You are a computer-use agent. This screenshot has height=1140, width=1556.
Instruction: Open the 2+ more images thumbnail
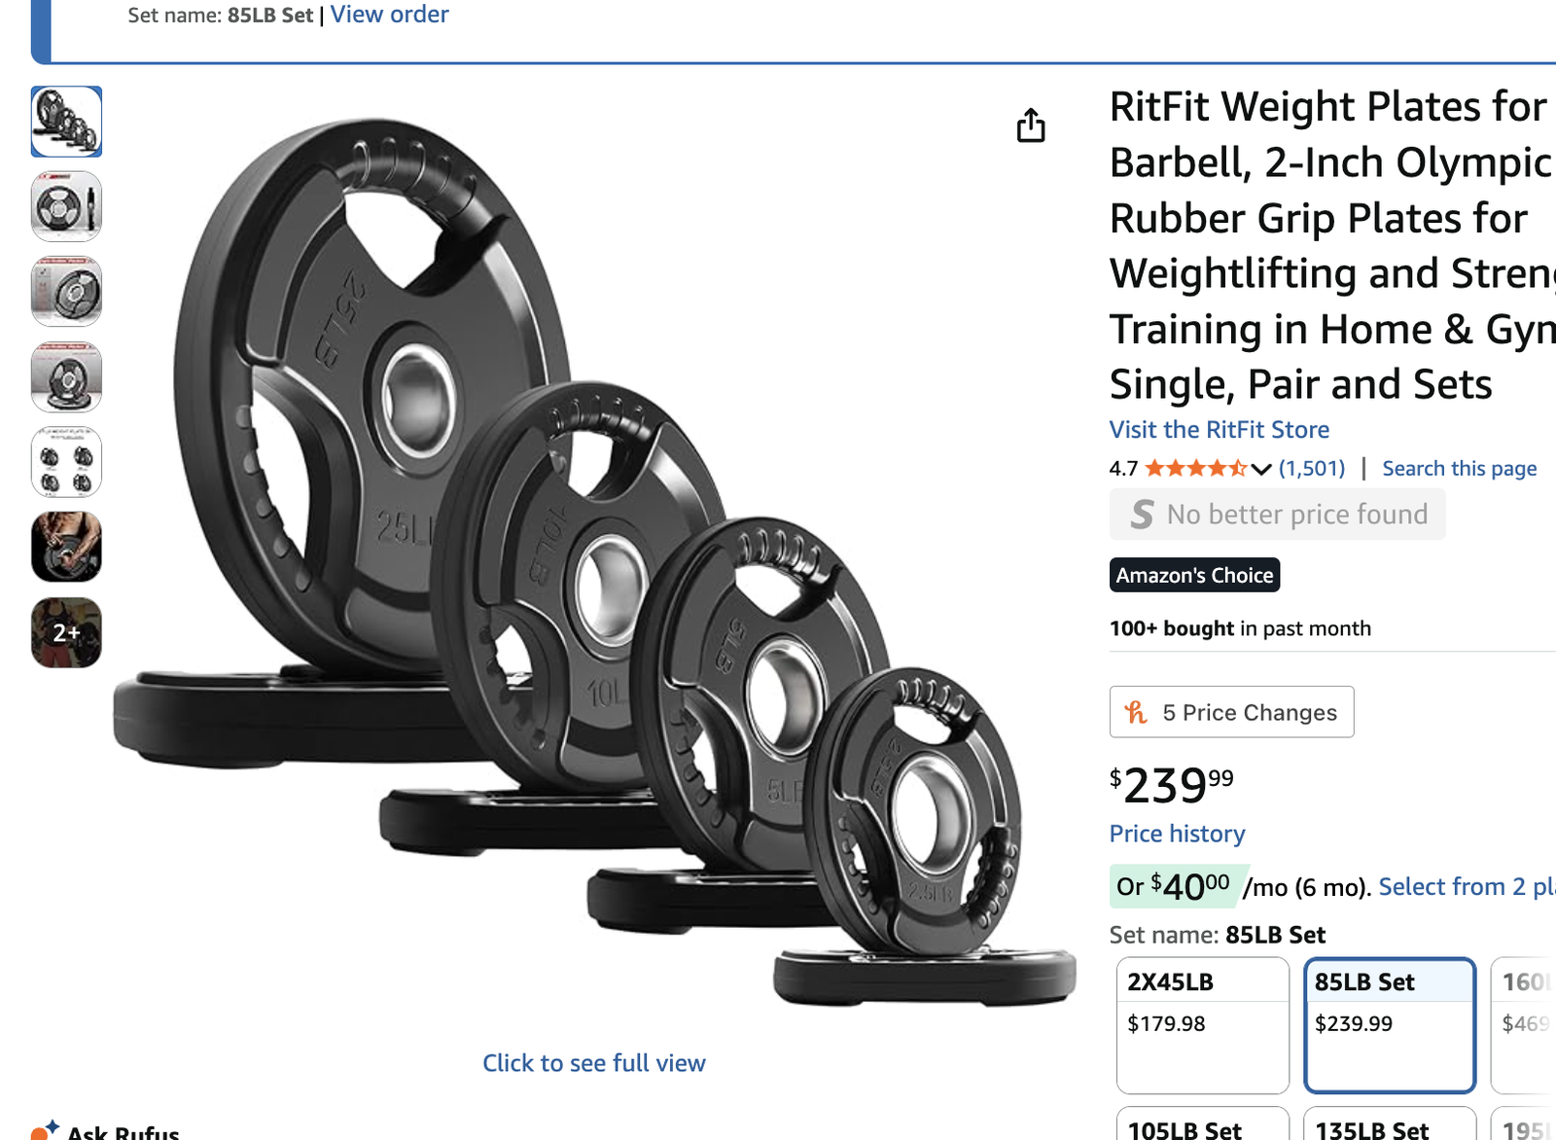pos(66,632)
